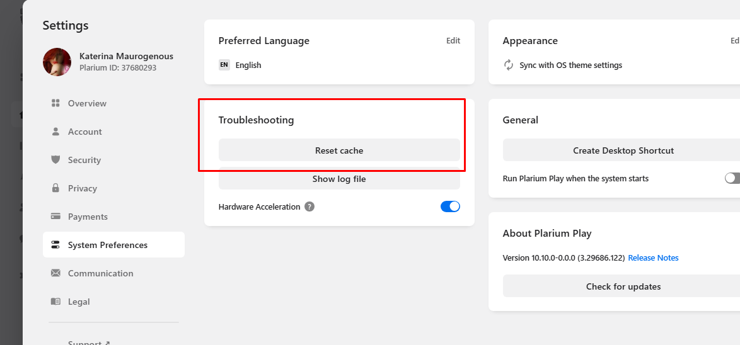740x345 pixels.
Task: Click the Security shield icon
Action: pyautogui.click(x=55, y=160)
